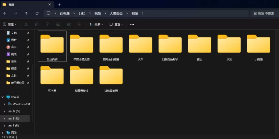
Task: Open the 新建 dropdown menu
Action: click(x=10, y=24)
